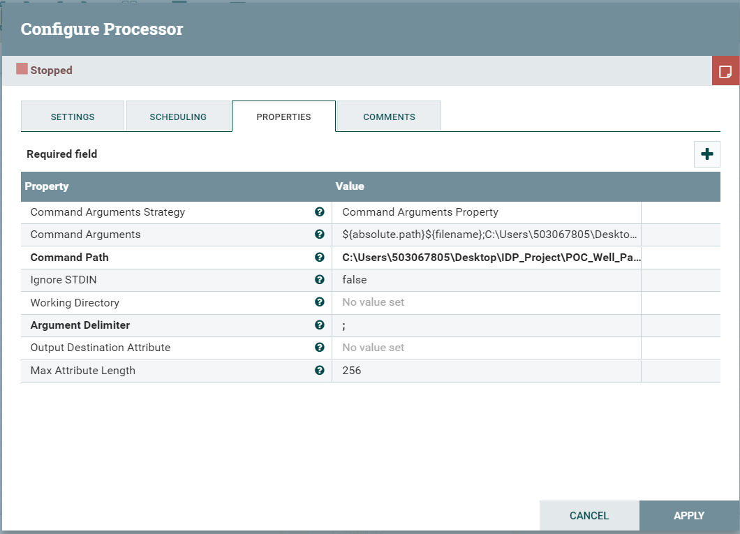
Task: Click help icon beside Command Arguments
Action: pyautogui.click(x=320, y=235)
